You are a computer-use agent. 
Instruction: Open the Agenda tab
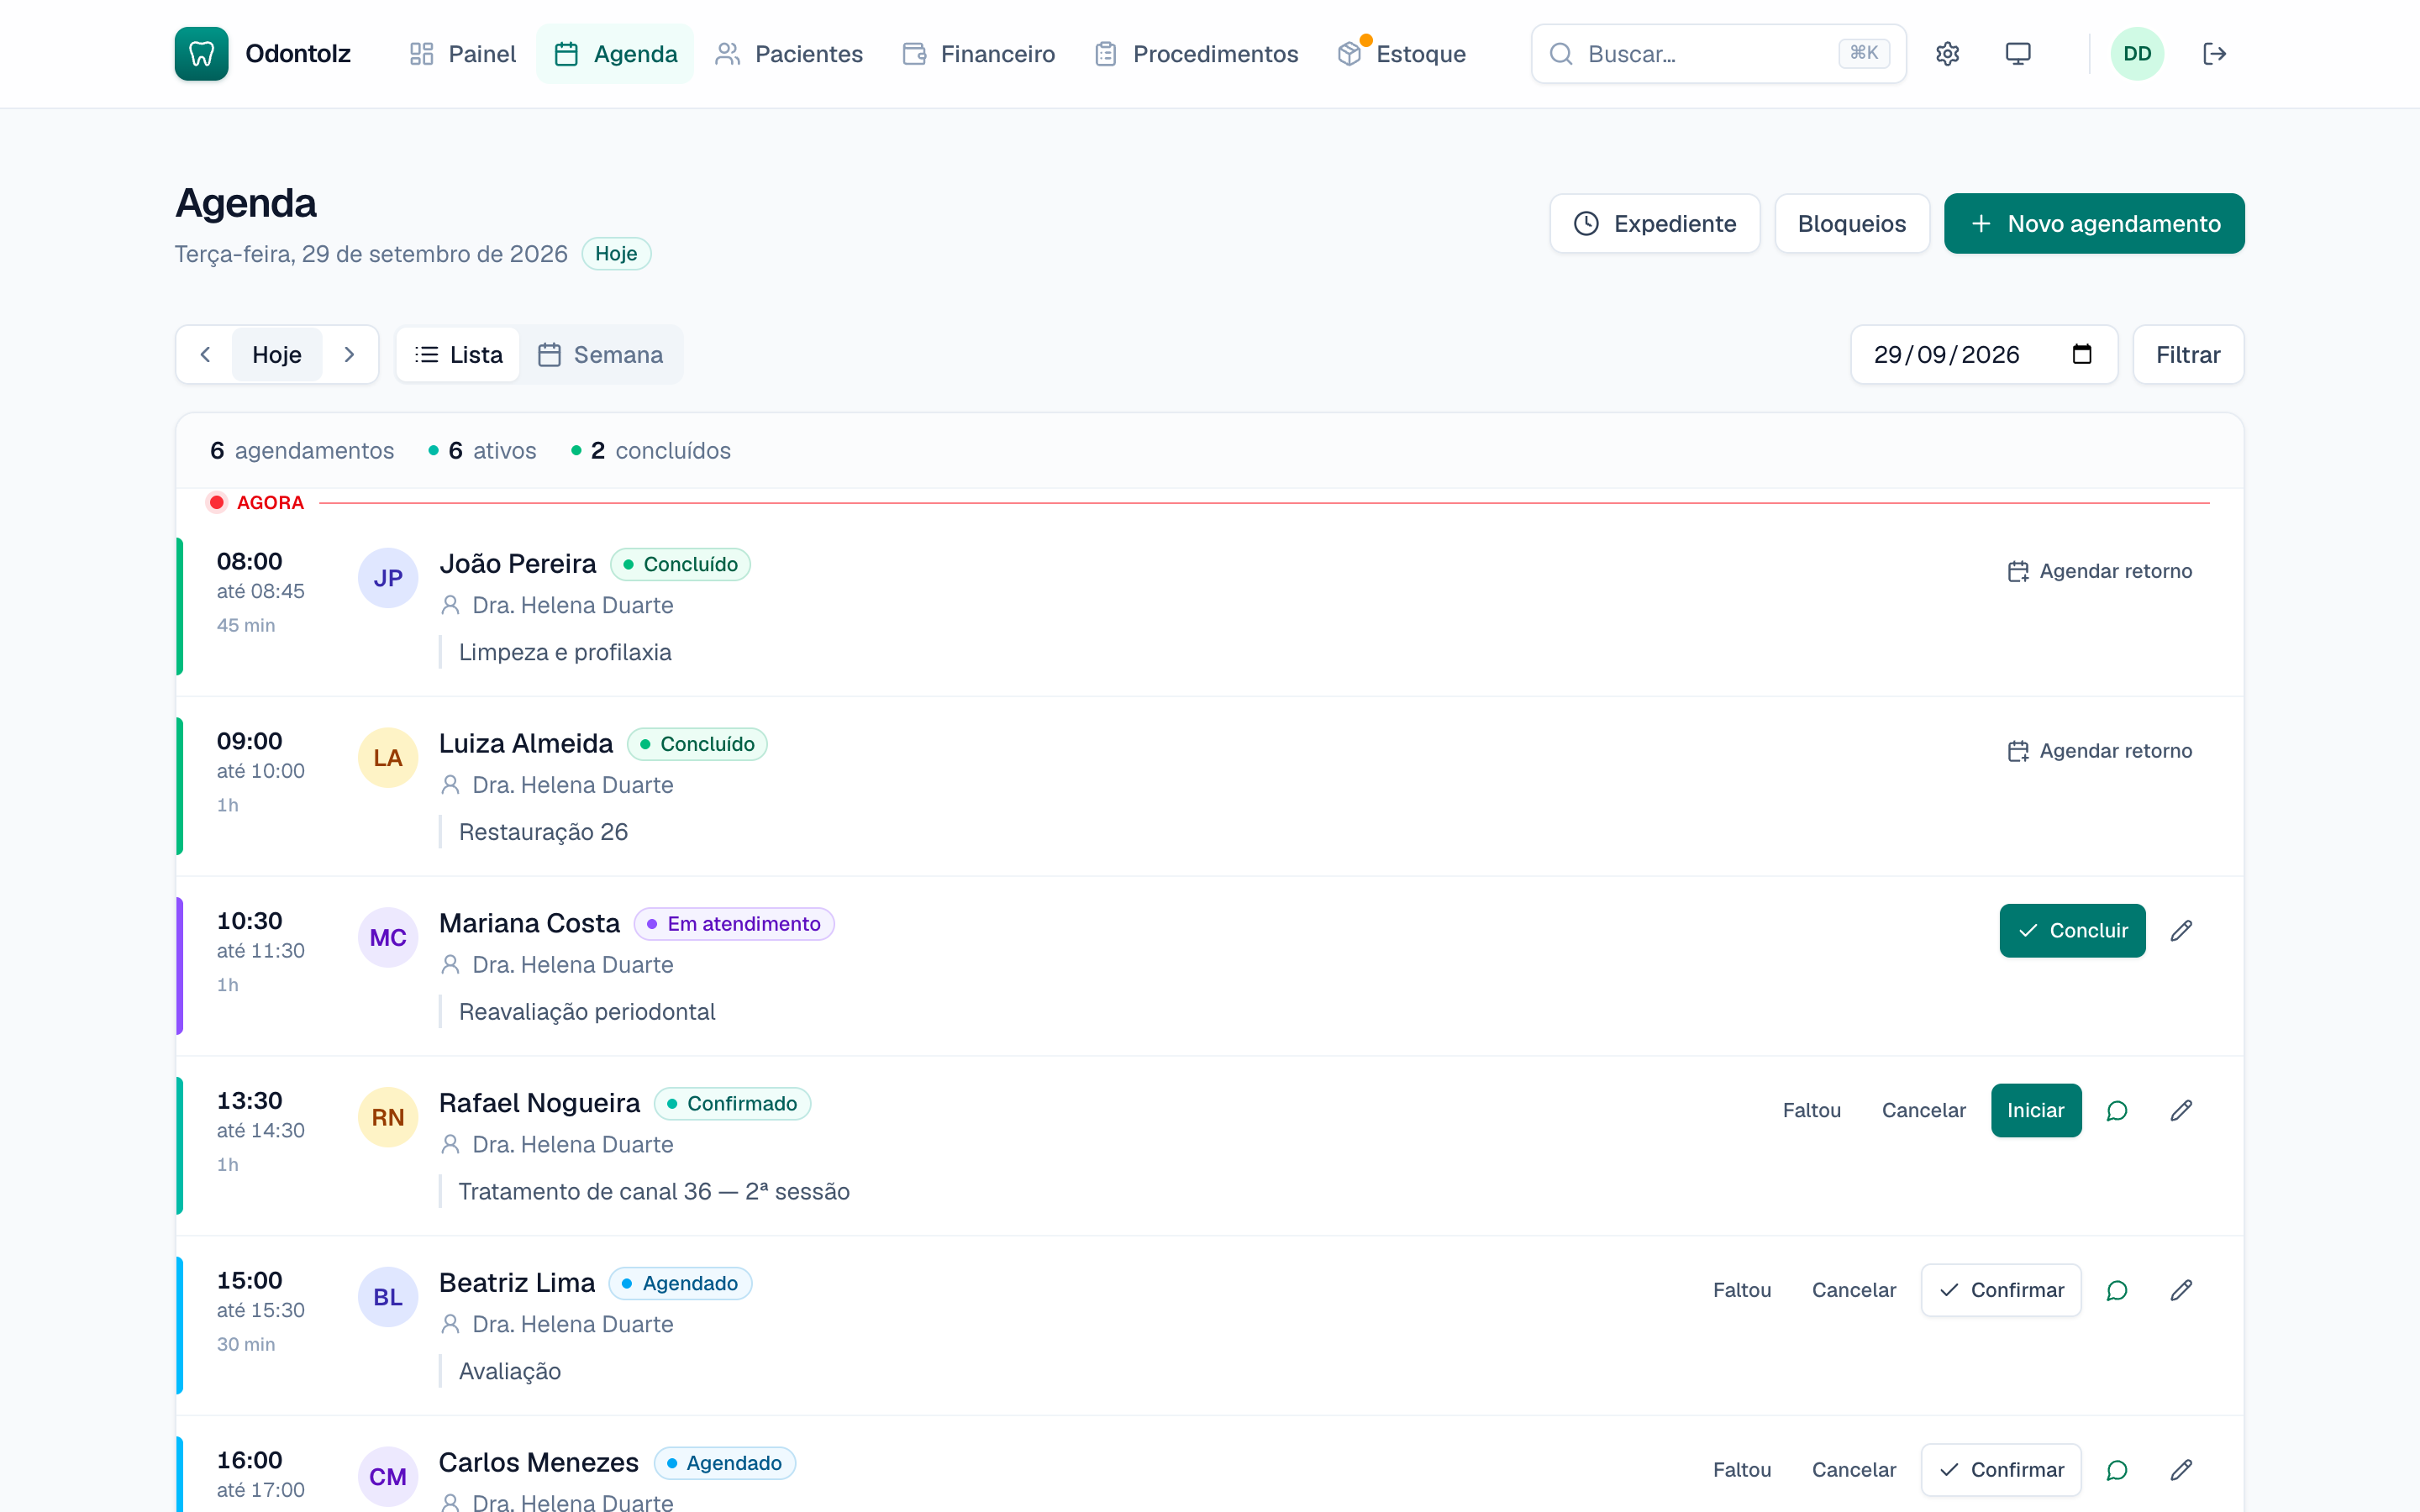point(615,54)
